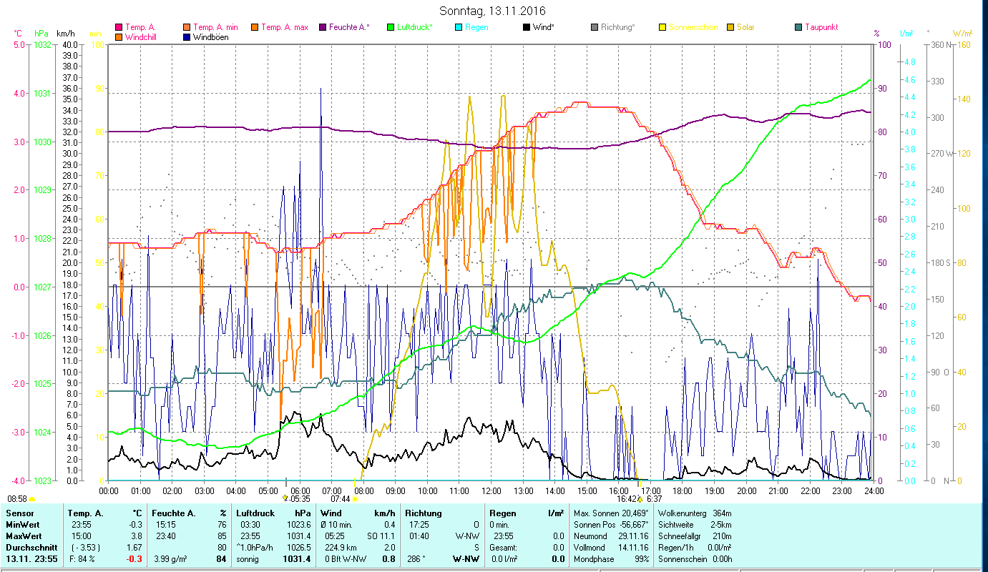988x572 pixels.
Task: Click the Neumond 29.11.16 entry
Action: 611,536
